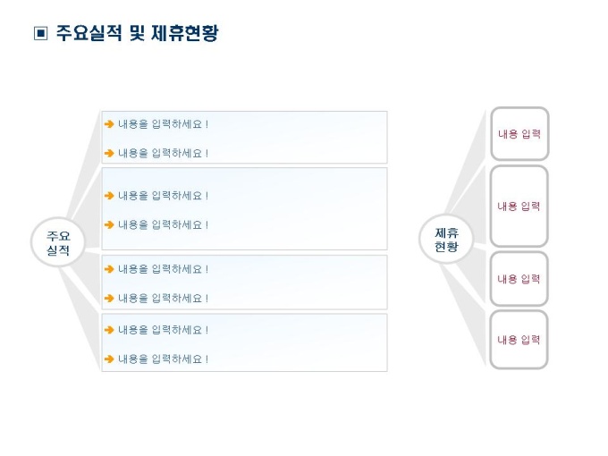
Task: Click the first "내용을 입력하세요 !" text in the top box
Action: click(x=163, y=124)
